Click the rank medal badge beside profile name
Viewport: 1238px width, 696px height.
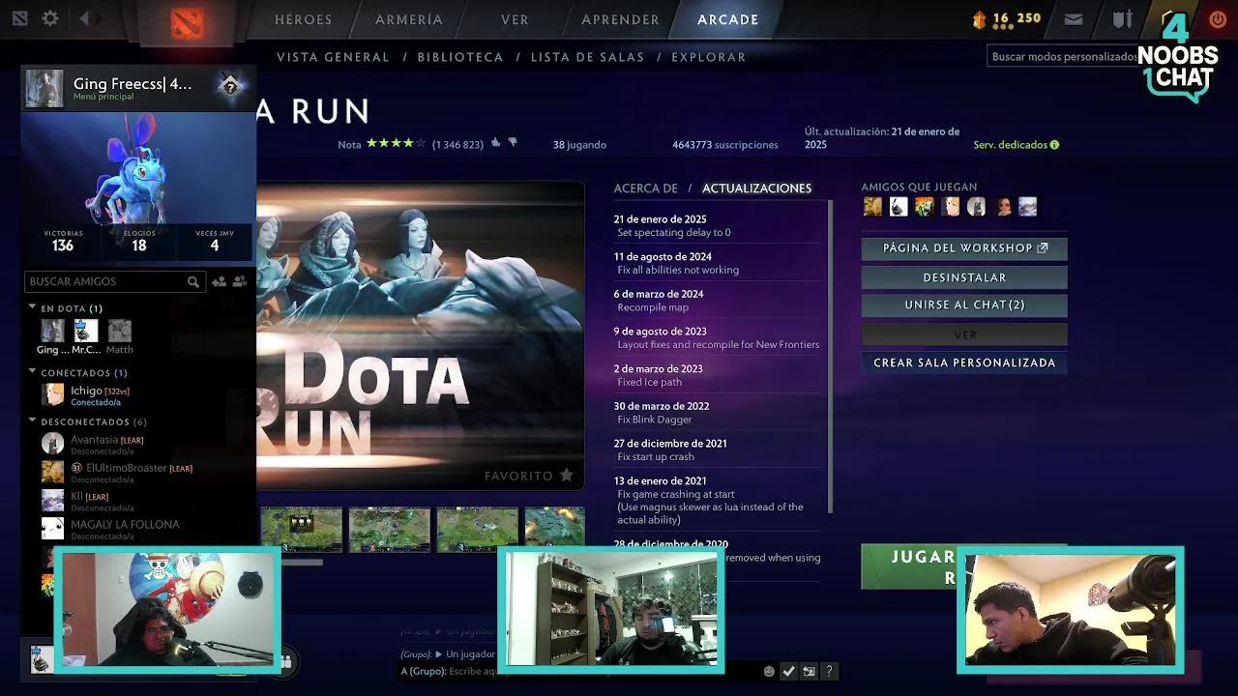[230, 87]
